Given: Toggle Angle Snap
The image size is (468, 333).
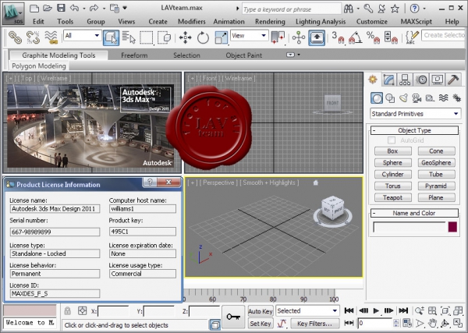Looking at the screenshot, I should pyautogui.click(x=355, y=37).
